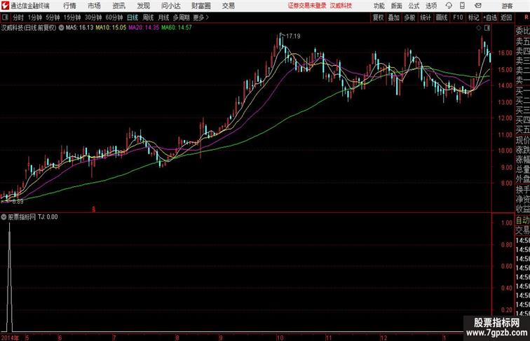The width and height of the screenshot is (530, 341).
Task: Click the 统计 statistics button
Action: [x=426, y=18]
